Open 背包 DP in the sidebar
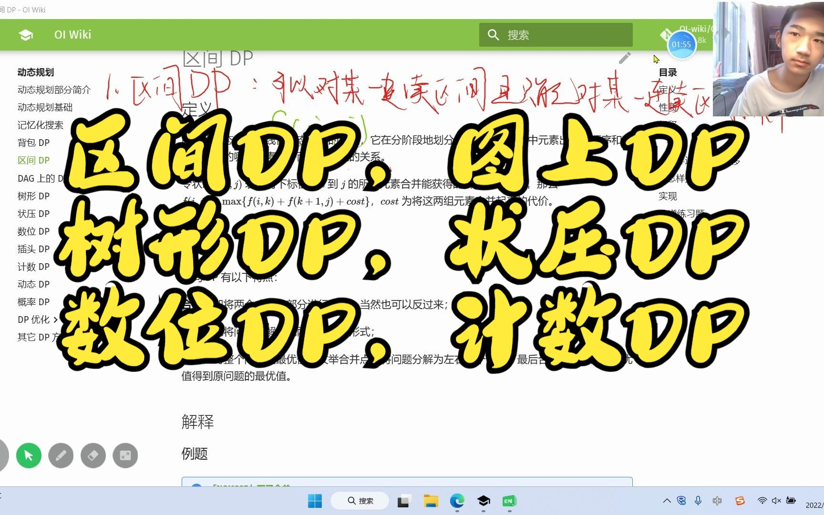The width and height of the screenshot is (824, 515). click(33, 143)
